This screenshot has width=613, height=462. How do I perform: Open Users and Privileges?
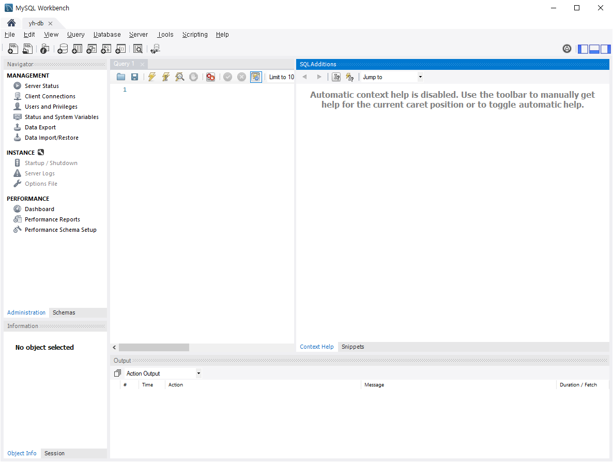click(51, 107)
